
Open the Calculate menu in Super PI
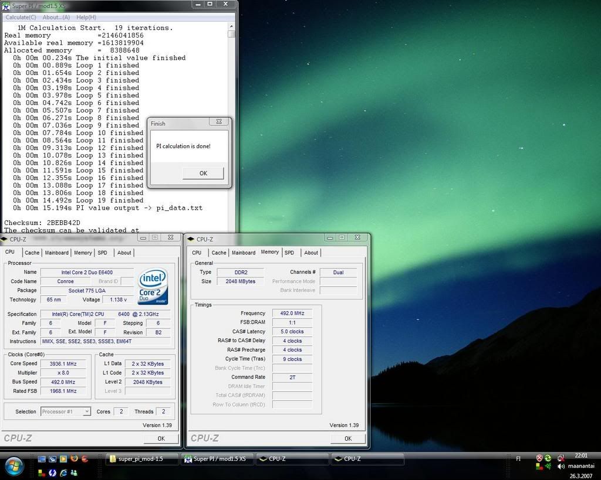click(x=21, y=18)
